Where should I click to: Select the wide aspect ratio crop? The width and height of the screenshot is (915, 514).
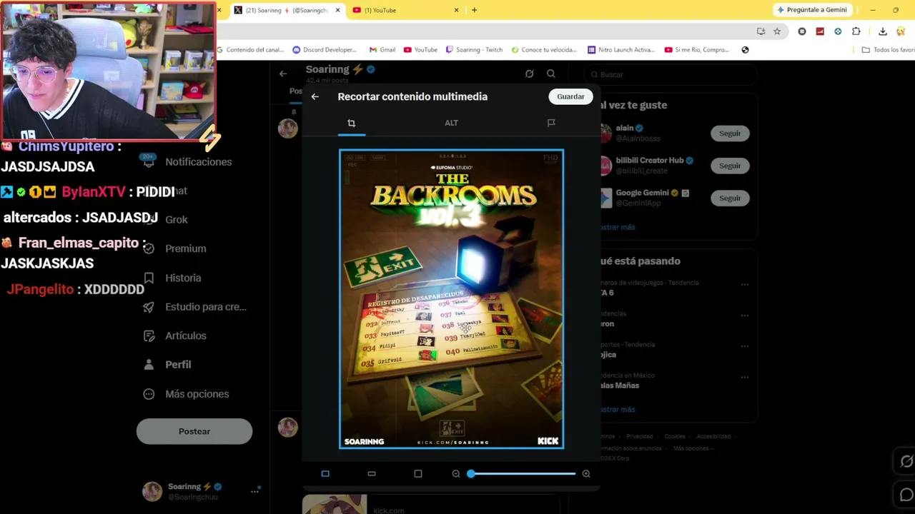click(372, 473)
